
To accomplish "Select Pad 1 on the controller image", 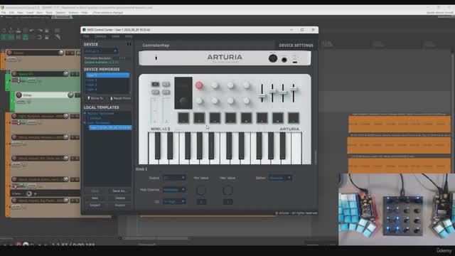I will point(183,118).
